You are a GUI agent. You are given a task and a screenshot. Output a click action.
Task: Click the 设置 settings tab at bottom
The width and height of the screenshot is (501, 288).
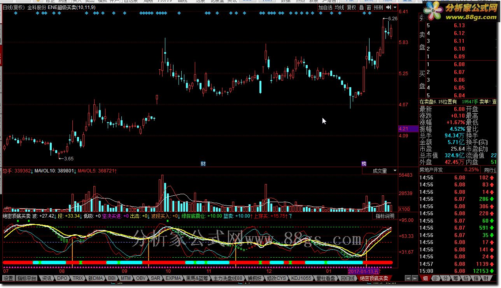(9, 278)
